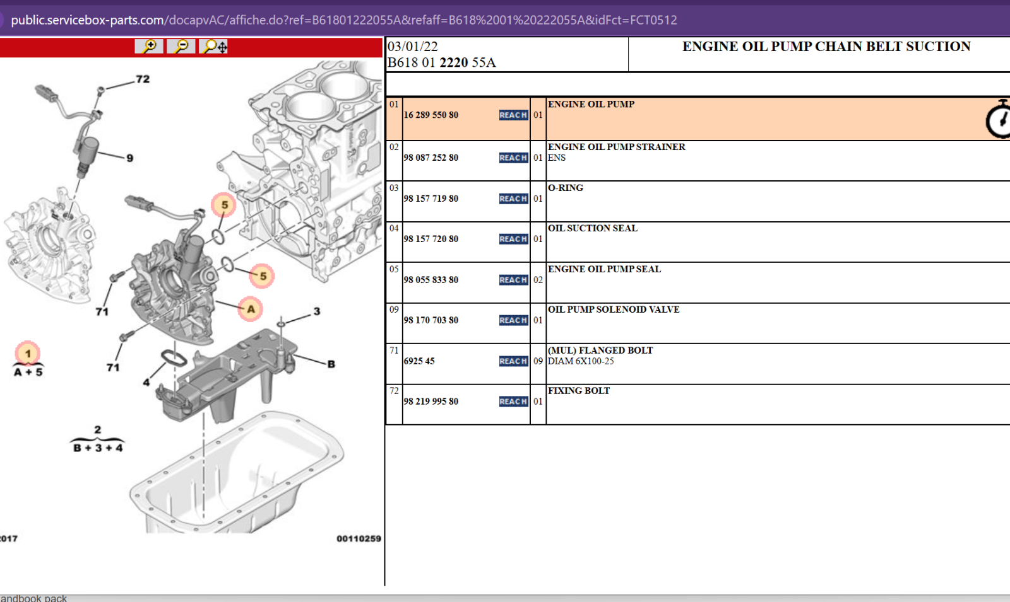1010x602 pixels.
Task: Click part number 98 219 995 80
Action: (x=431, y=402)
